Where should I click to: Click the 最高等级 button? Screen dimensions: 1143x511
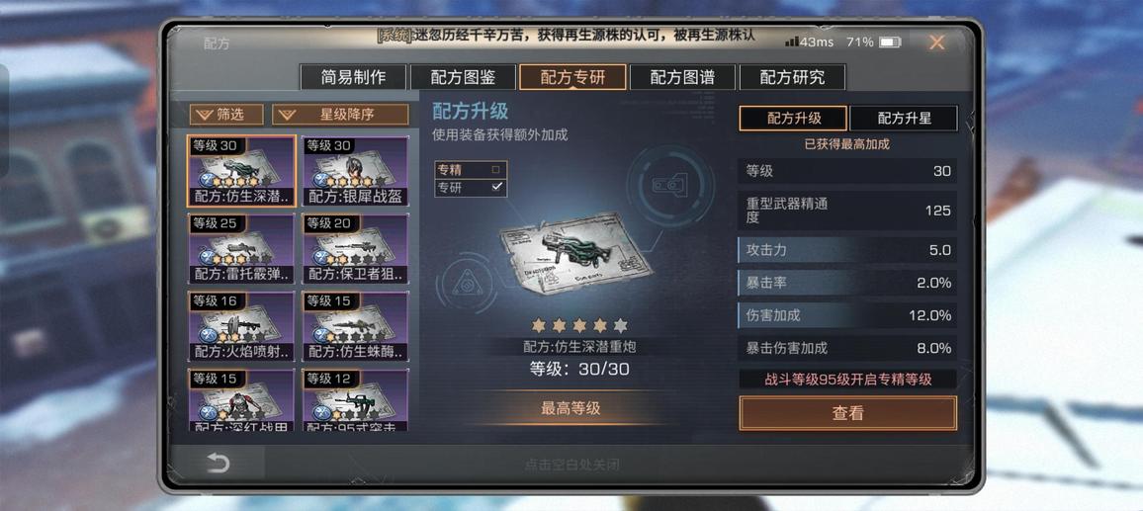(x=571, y=408)
